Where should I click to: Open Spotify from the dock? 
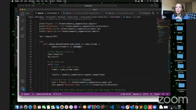click(x=145, y=107)
